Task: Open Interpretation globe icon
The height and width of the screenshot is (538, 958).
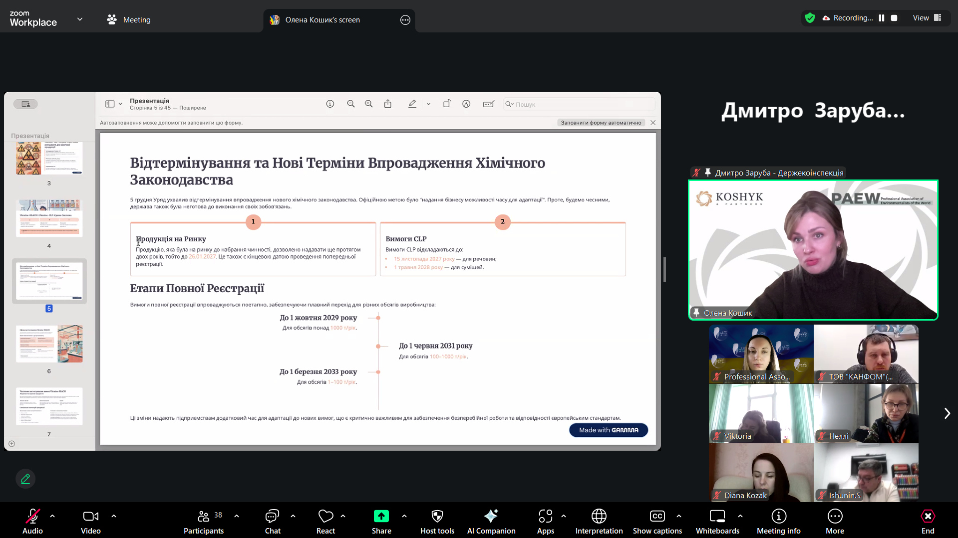Action: [599, 521]
